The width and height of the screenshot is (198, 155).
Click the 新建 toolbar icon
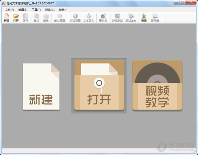(x=6, y=18)
